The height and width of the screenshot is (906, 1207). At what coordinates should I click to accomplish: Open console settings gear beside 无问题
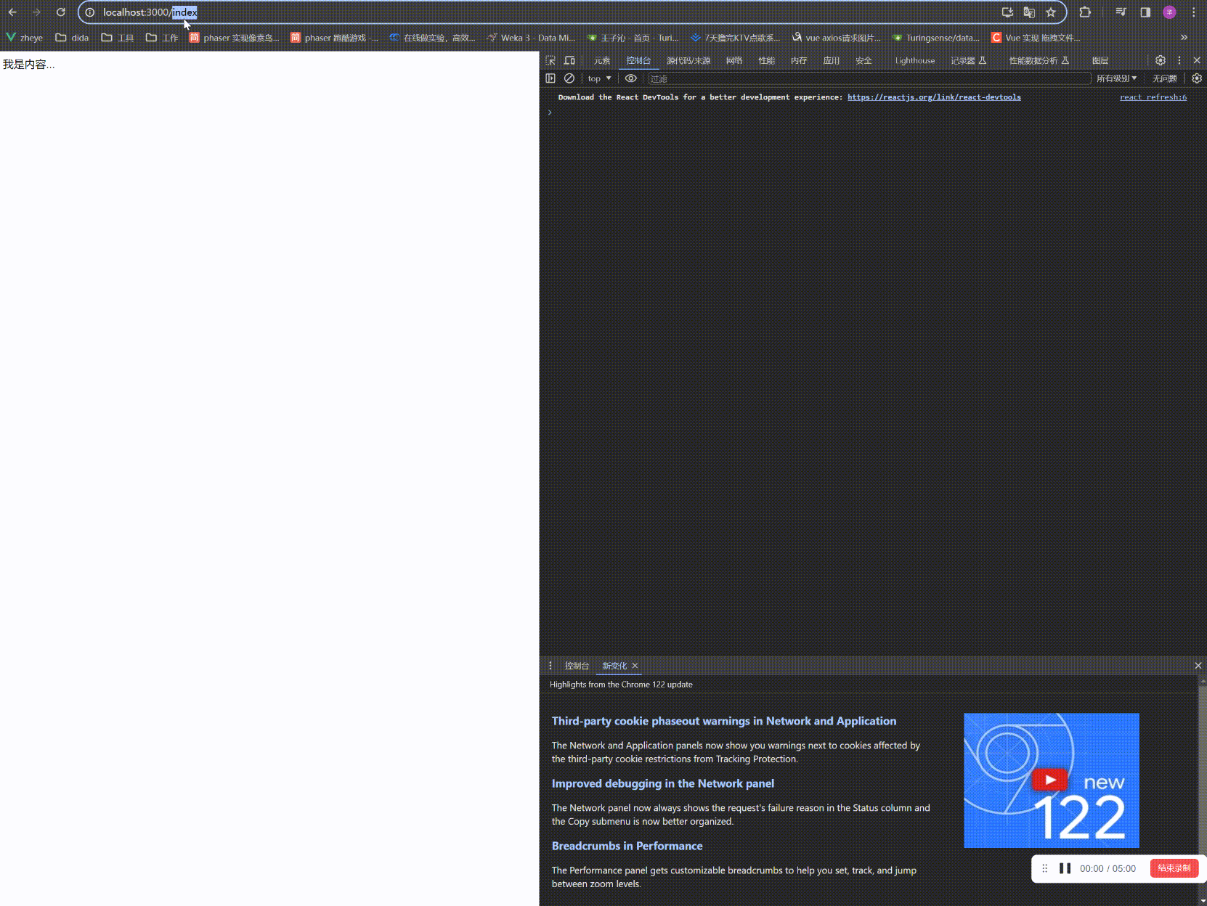[1197, 78]
